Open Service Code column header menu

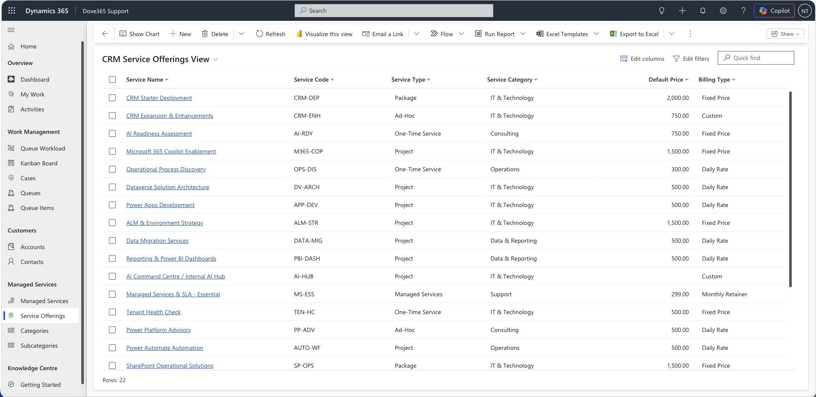314,79
